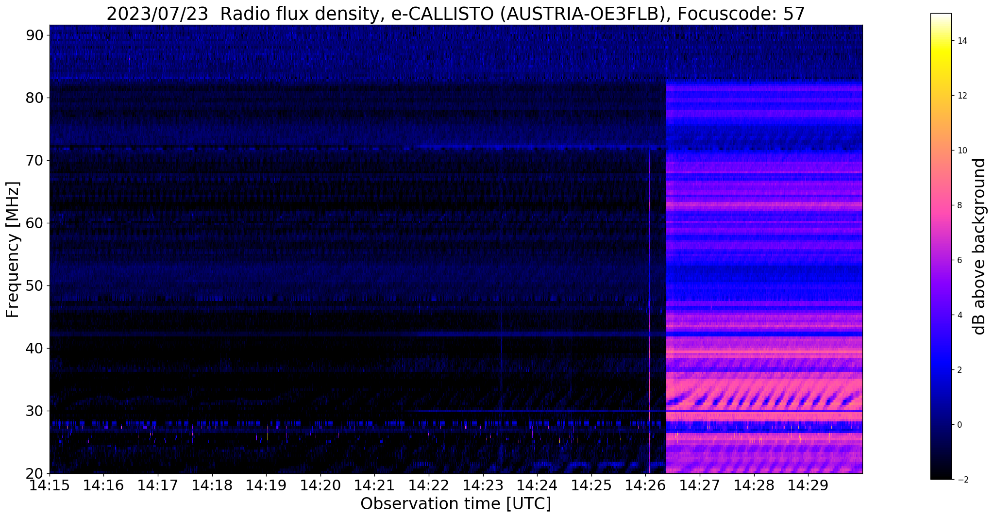Image resolution: width=994 pixels, height=518 pixels.
Task: Click the 14:16 time tick label
Action: click(x=103, y=485)
